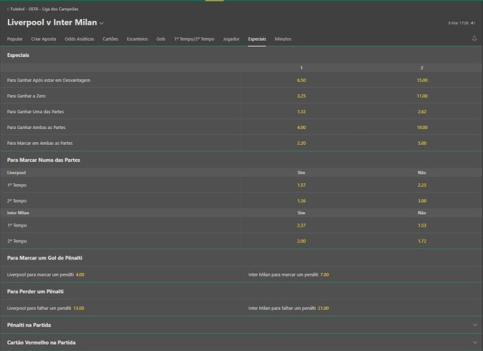483x351 pixels.
Task: Click the Para Ganhar Ambas as Partes label
Action: 36,127
